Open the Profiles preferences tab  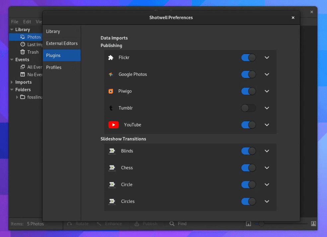[62, 67]
